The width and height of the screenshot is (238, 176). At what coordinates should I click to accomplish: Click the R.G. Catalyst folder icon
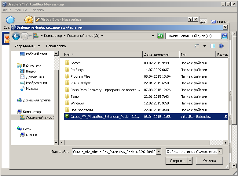[67, 83]
